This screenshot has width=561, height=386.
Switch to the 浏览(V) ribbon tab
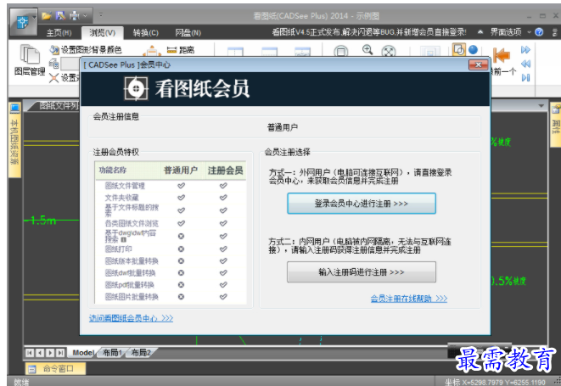103,33
